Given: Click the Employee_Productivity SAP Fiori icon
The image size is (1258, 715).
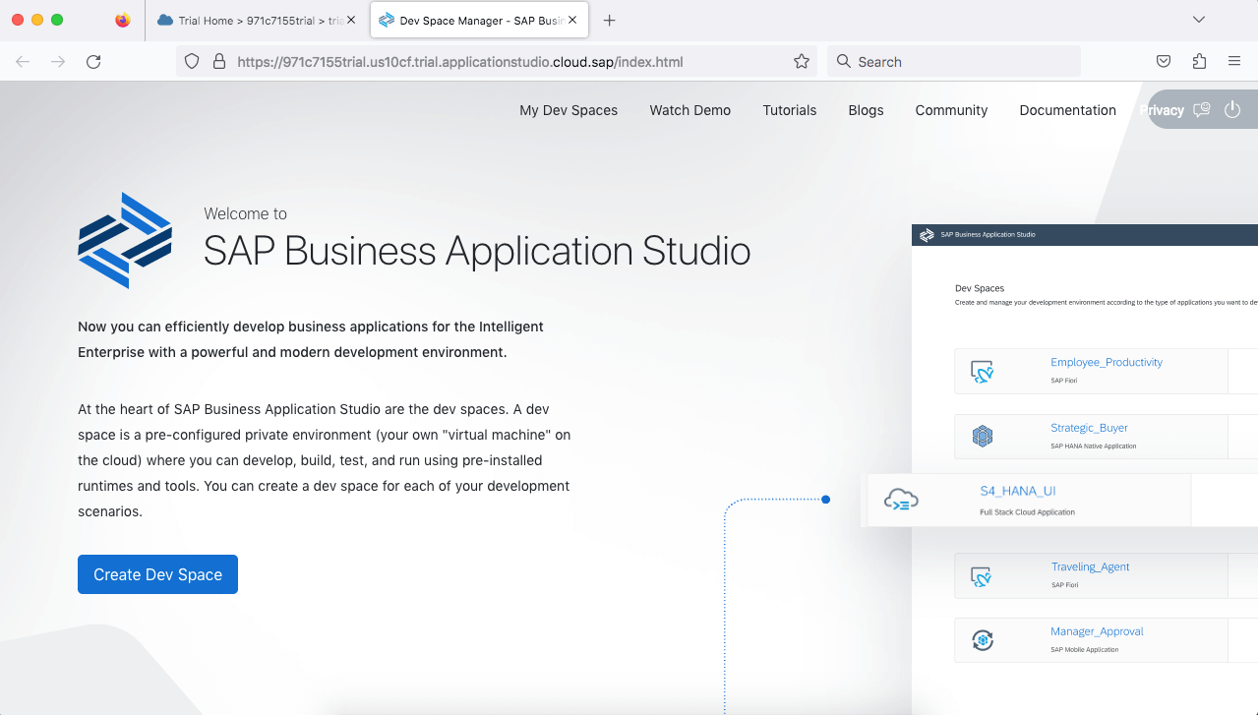Looking at the screenshot, I should pos(982,371).
